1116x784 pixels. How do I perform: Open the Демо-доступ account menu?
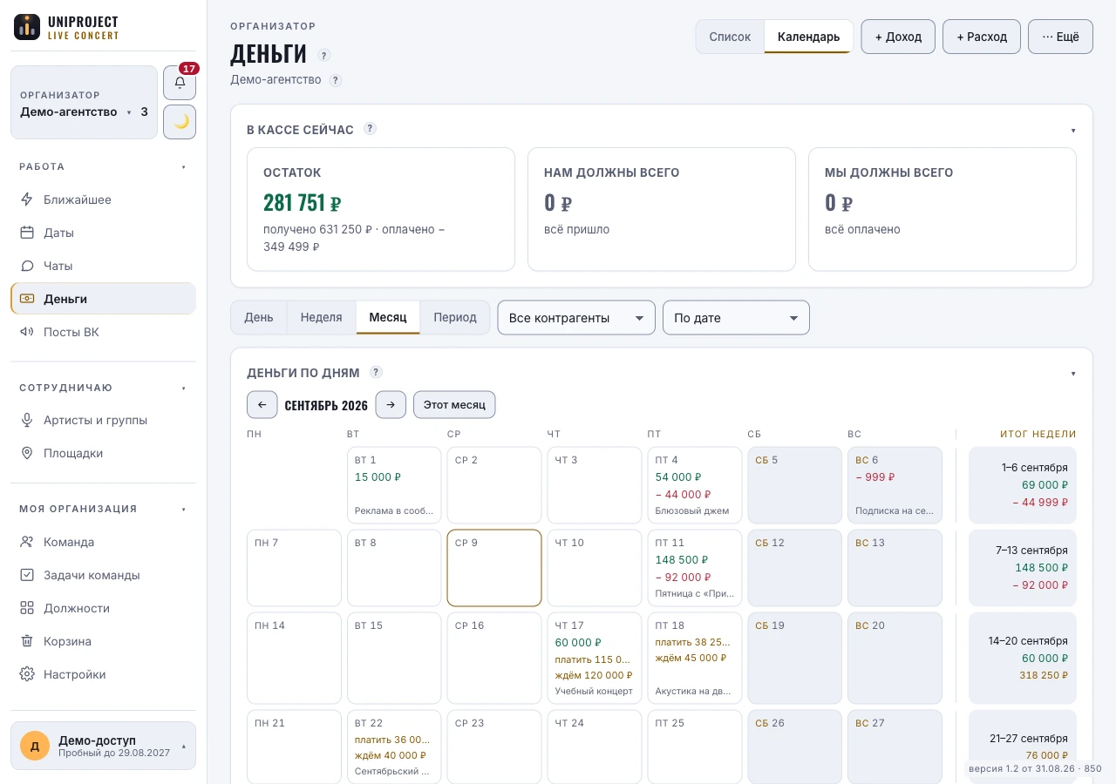pyautogui.click(x=103, y=746)
